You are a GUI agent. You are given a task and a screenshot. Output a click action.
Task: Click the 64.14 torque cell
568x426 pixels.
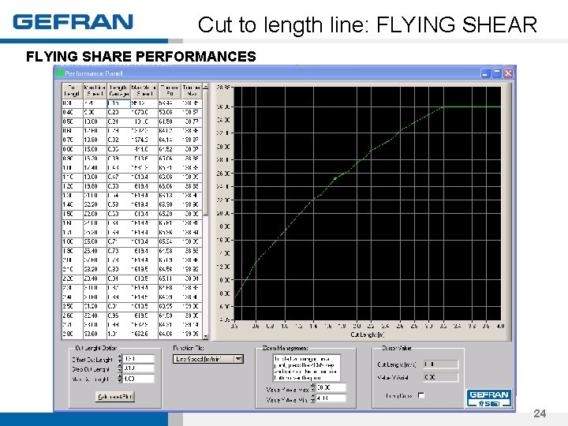[170, 140]
